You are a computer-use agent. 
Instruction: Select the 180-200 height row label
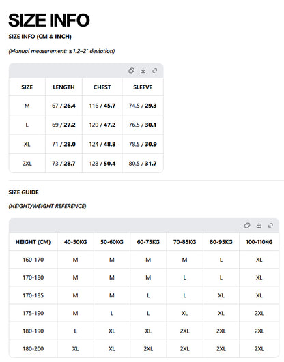[33, 348]
